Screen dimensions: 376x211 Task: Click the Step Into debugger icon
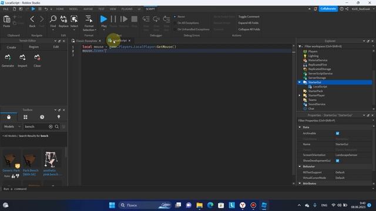pyautogui.click(x=146, y=19)
